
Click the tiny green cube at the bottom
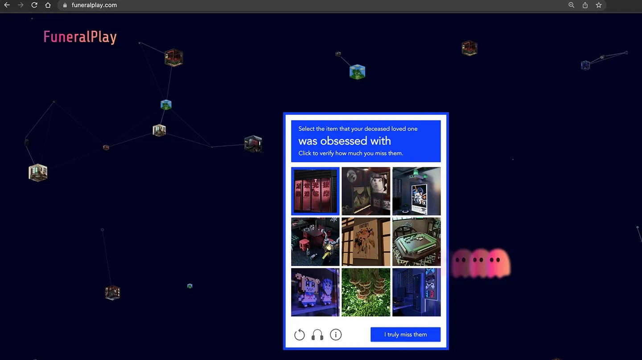point(189,286)
